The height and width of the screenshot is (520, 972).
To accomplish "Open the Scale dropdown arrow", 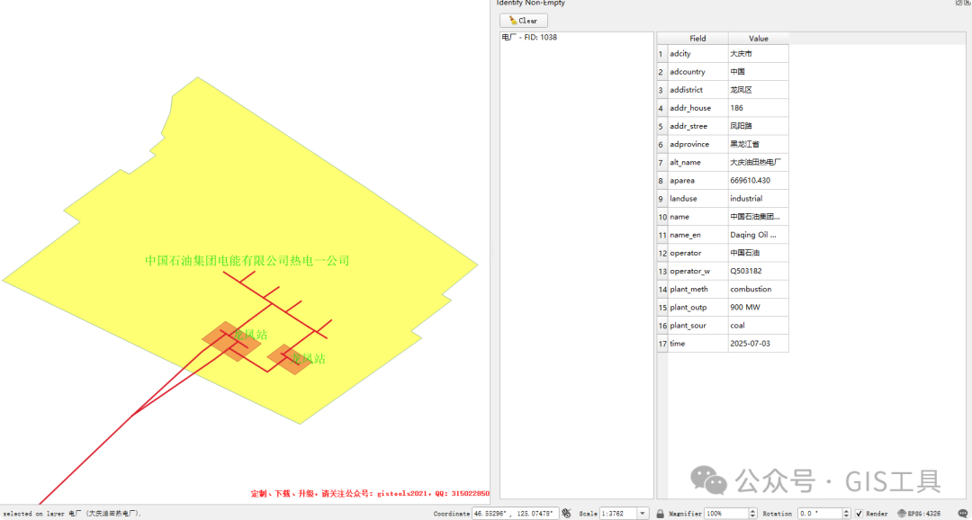I will pyautogui.click(x=643, y=513).
